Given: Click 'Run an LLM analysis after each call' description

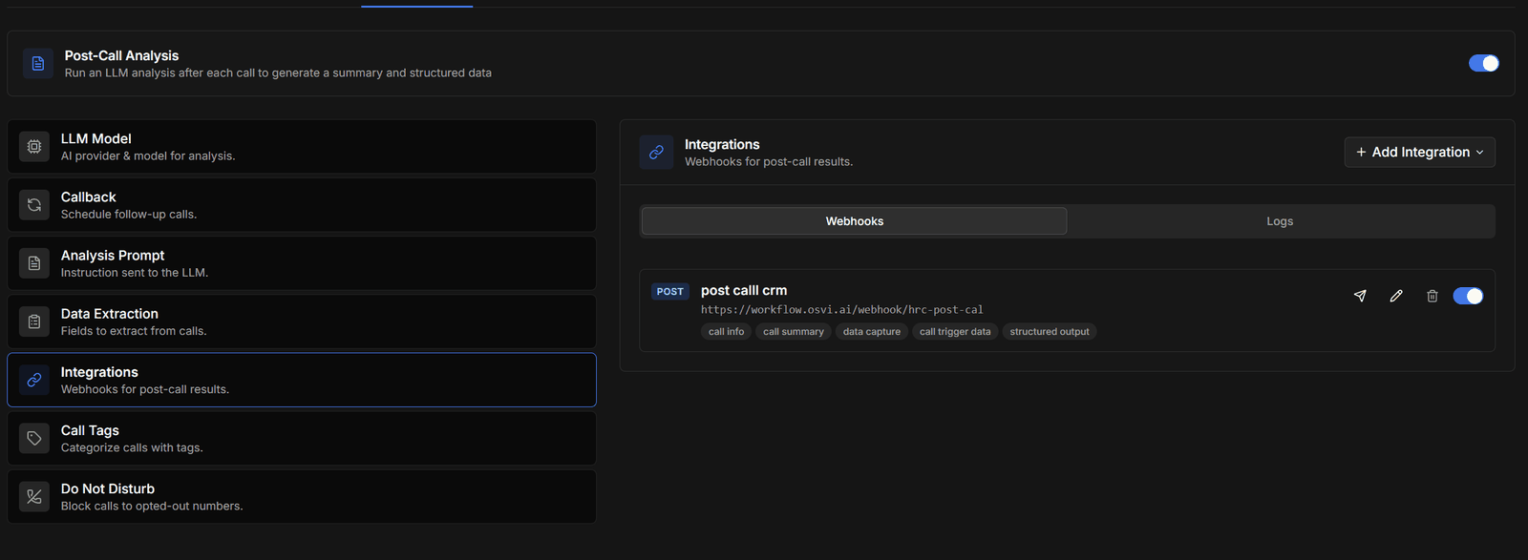Looking at the screenshot, I should point(278,73).
